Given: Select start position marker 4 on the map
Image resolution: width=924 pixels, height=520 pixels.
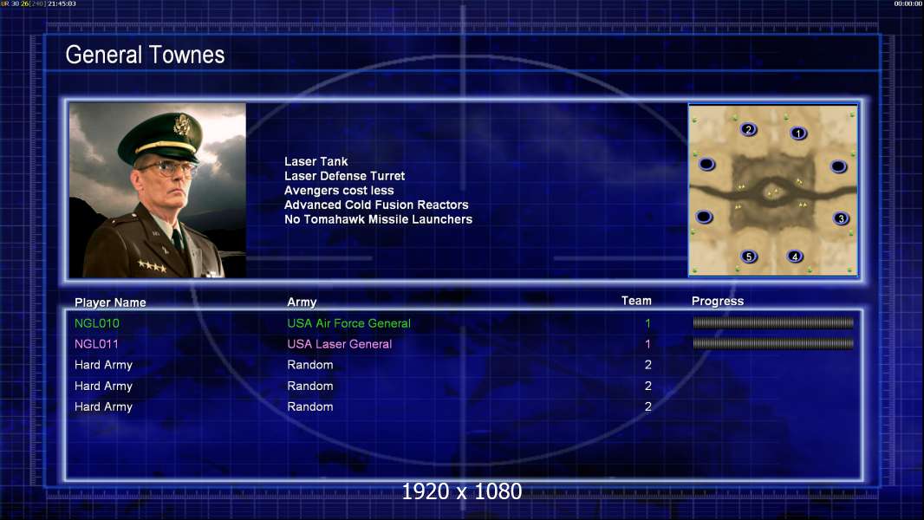Looking at the screenshot, I should pyautogui.click(x=795, y=257).
